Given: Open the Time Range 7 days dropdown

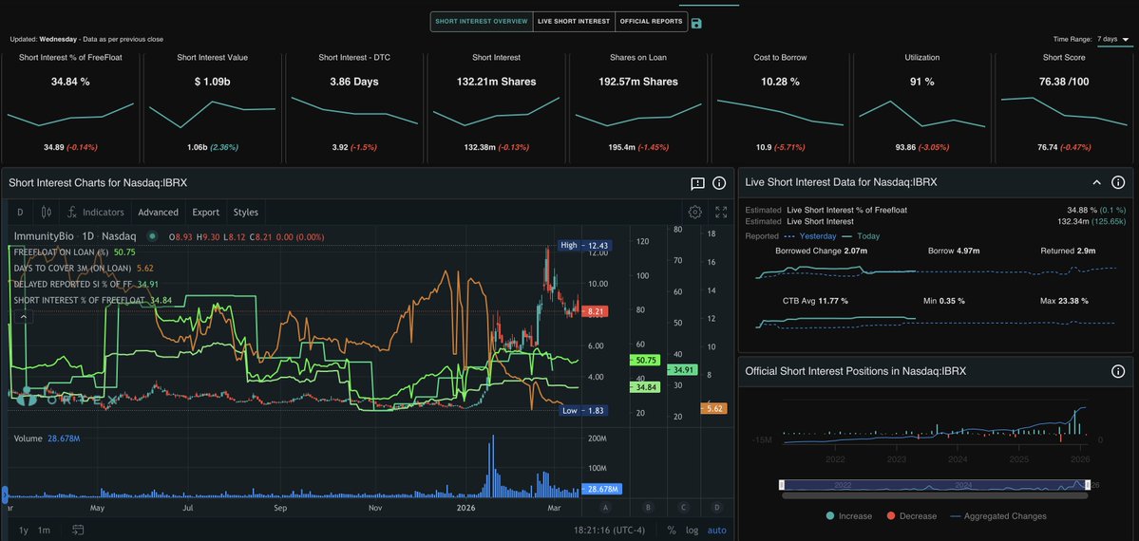Looking at the screenshot, I should click(x=1113, y=39).
